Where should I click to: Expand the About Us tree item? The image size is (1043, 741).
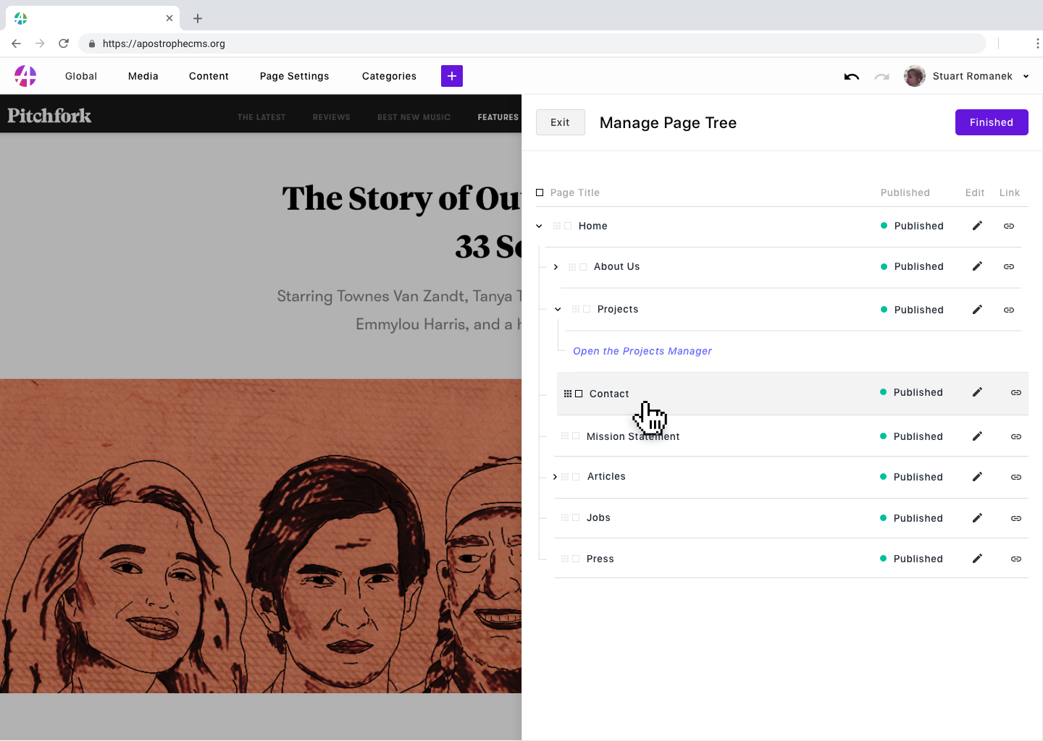(556, 266)
